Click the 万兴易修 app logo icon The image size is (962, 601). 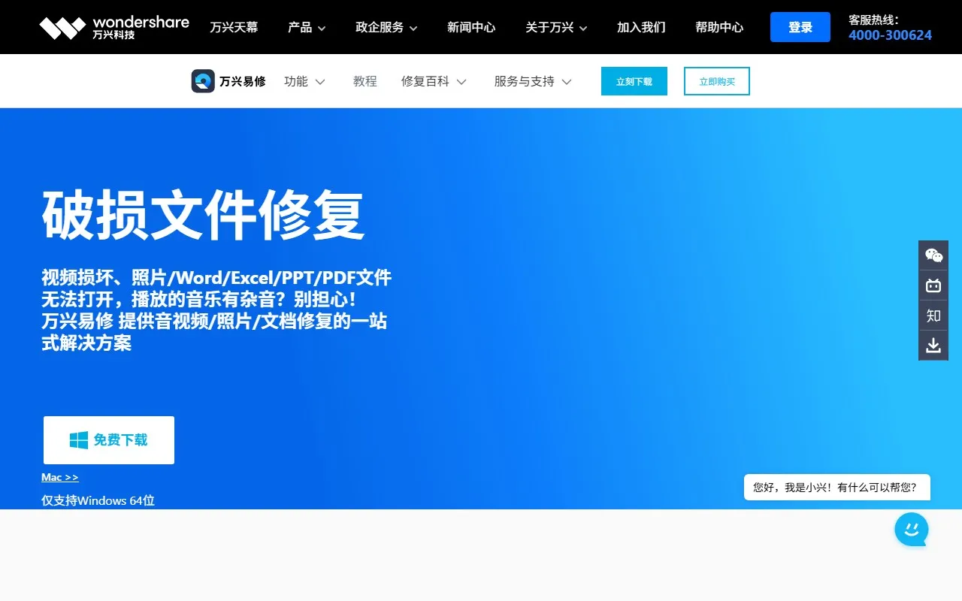coord(201,80)
